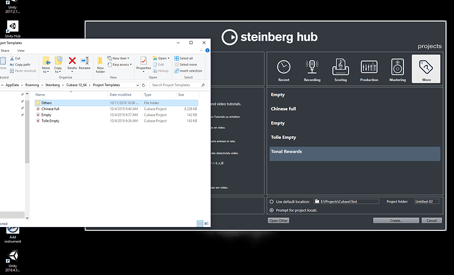Click the Project folder name field

click(x=426, y=201)
